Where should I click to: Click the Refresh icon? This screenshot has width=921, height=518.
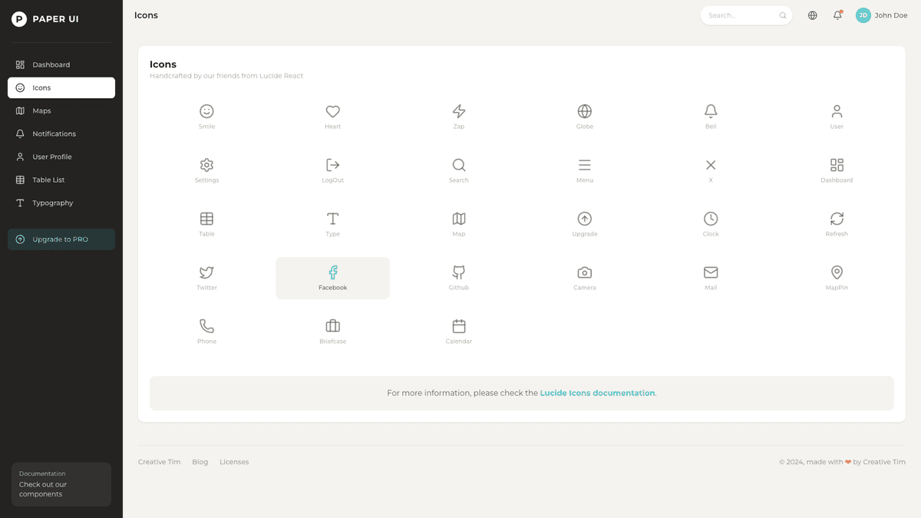(837, 219)
